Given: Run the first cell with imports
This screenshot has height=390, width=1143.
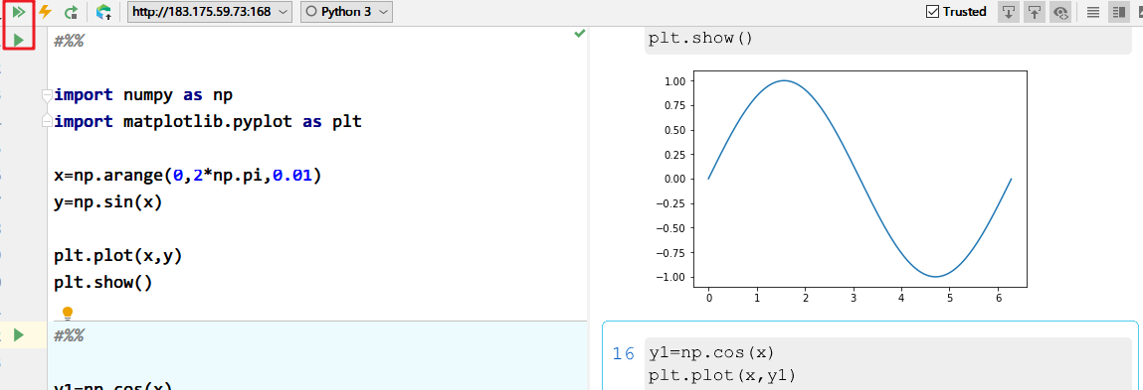Looking at the screenshot, I should (20, 40).
